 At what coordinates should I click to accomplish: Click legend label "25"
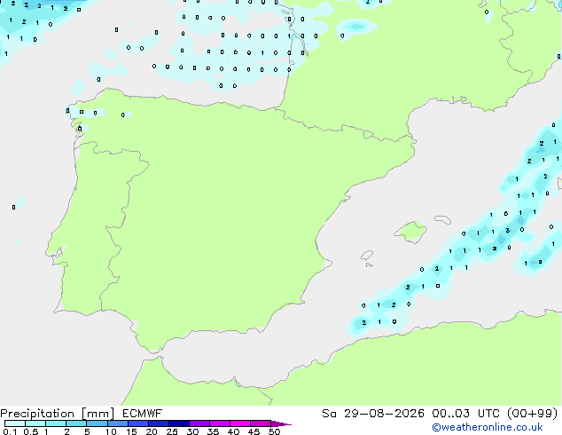172,431
